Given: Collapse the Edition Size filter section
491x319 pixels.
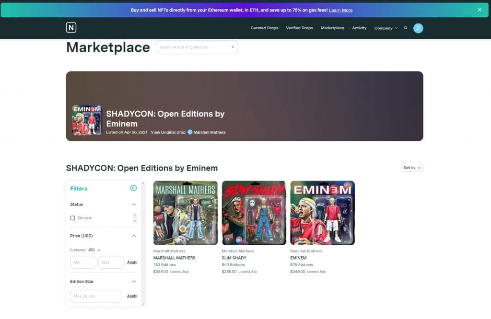Looking at the screenshot, I should 134,282.
